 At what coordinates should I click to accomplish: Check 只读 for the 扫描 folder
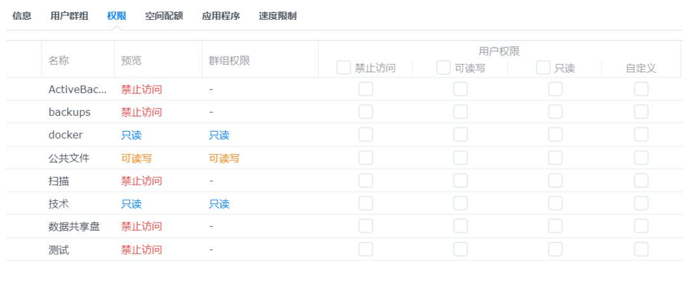click(x=555, y=181)
